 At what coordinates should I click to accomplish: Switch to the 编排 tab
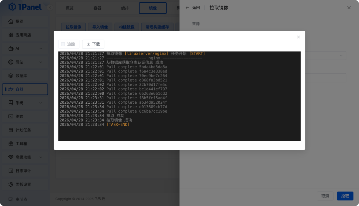pos(125,8)
